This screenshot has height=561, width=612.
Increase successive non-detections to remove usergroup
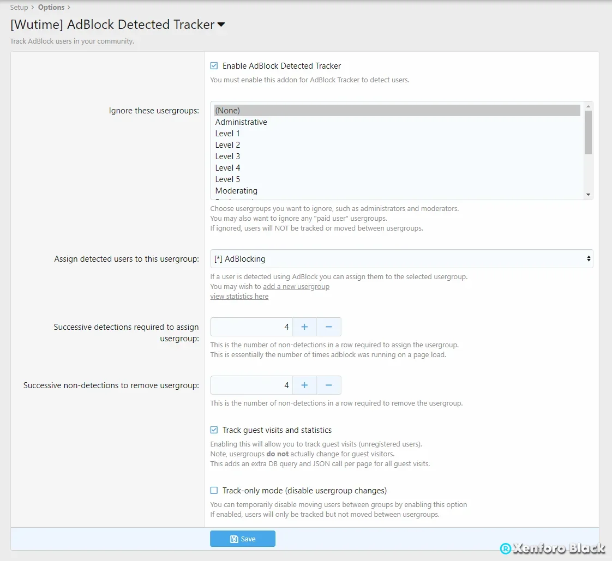click(x=304, y=385)
